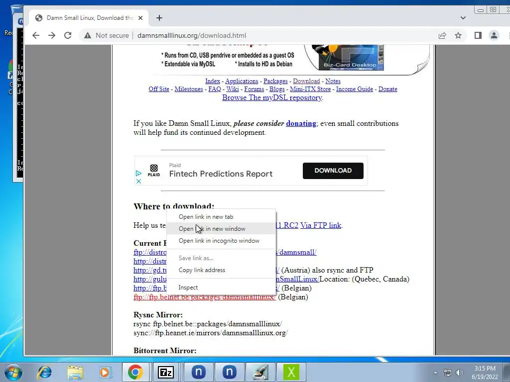Viewport: 510px width, 382px height.
Task: Toggle the Chrome side panel icon
Action: 478,35
